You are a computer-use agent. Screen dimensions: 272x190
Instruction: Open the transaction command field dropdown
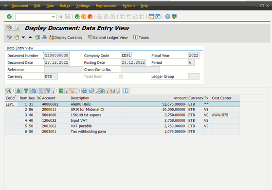[53, 17]
